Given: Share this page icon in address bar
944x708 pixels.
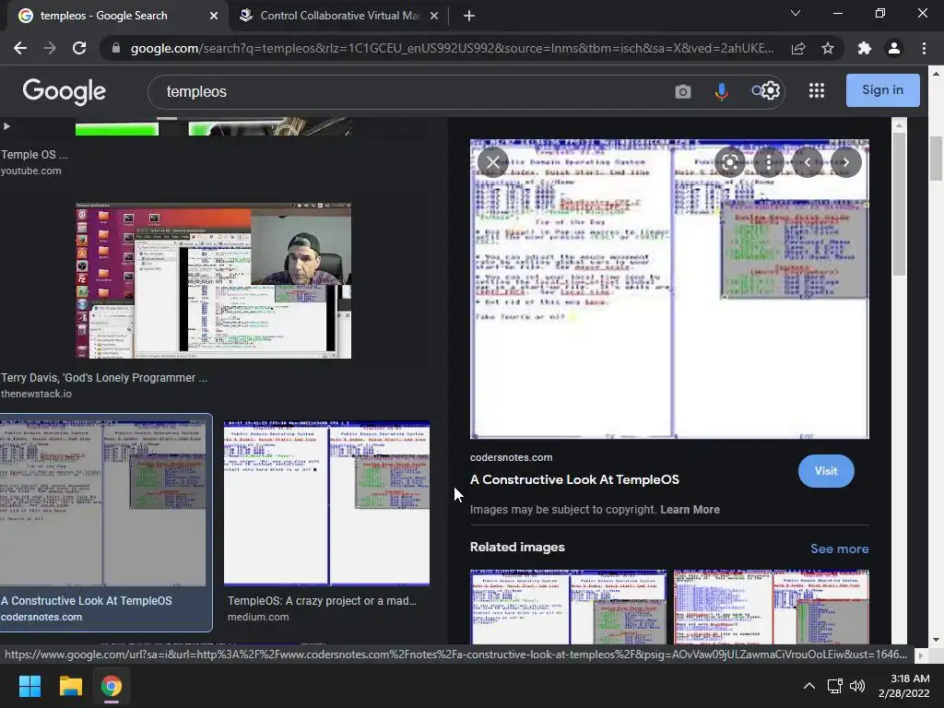Looking at the screenshot, I should click(798, 48).
